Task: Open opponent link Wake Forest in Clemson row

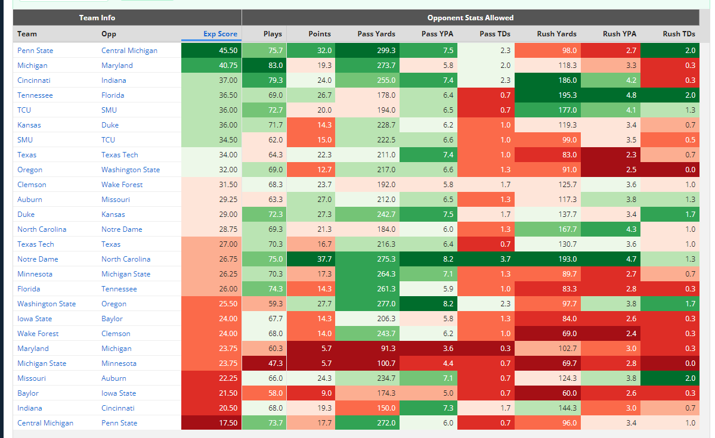Action: click(x=122, y=185)
